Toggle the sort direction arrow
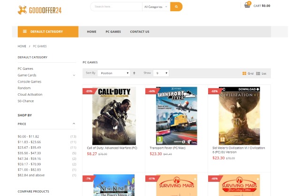Image resolution: width=300 pixels, height=196 pixels. tap(134, 73)
